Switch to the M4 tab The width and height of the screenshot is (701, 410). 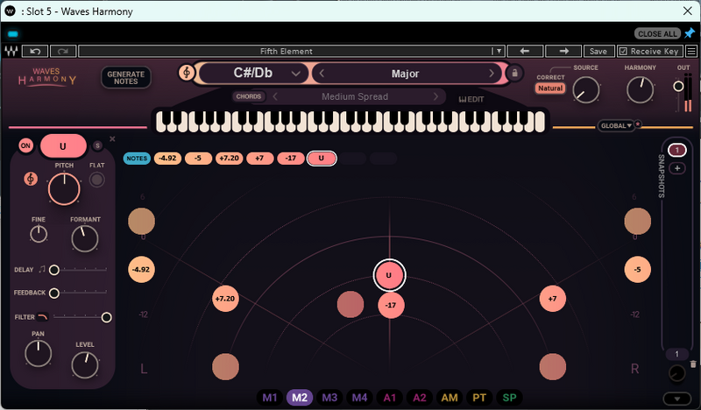(x=359, y=398)
